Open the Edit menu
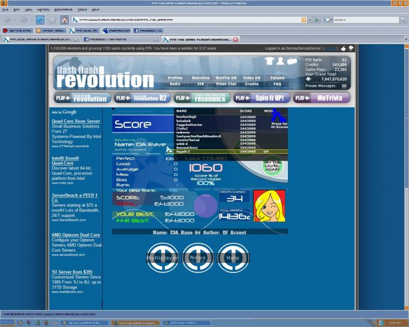This screenshot has height=327, width=409. (16, 10)
